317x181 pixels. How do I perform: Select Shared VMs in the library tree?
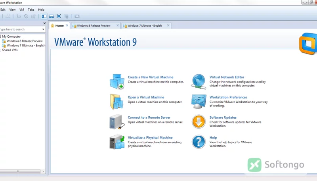pyautogui.click(x=10, y=50)
